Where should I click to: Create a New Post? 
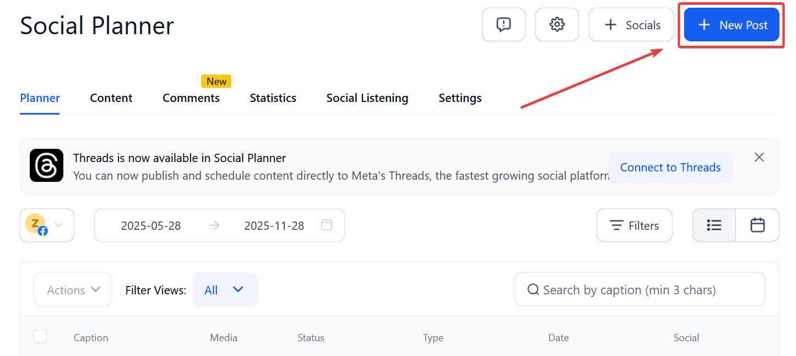732,25
